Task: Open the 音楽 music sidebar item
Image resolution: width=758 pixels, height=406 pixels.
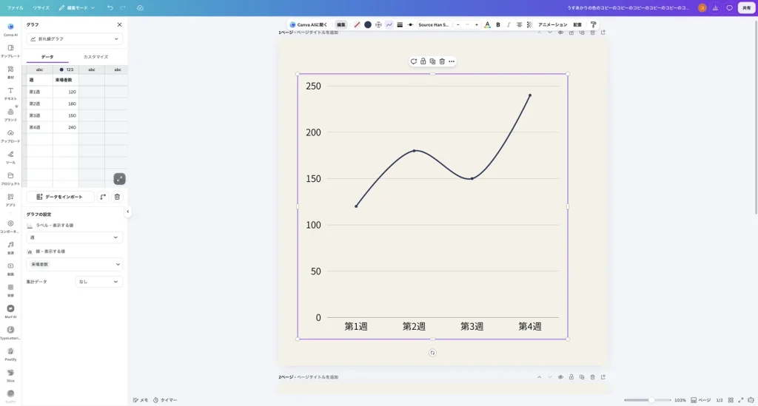Action: coord(10,247)
